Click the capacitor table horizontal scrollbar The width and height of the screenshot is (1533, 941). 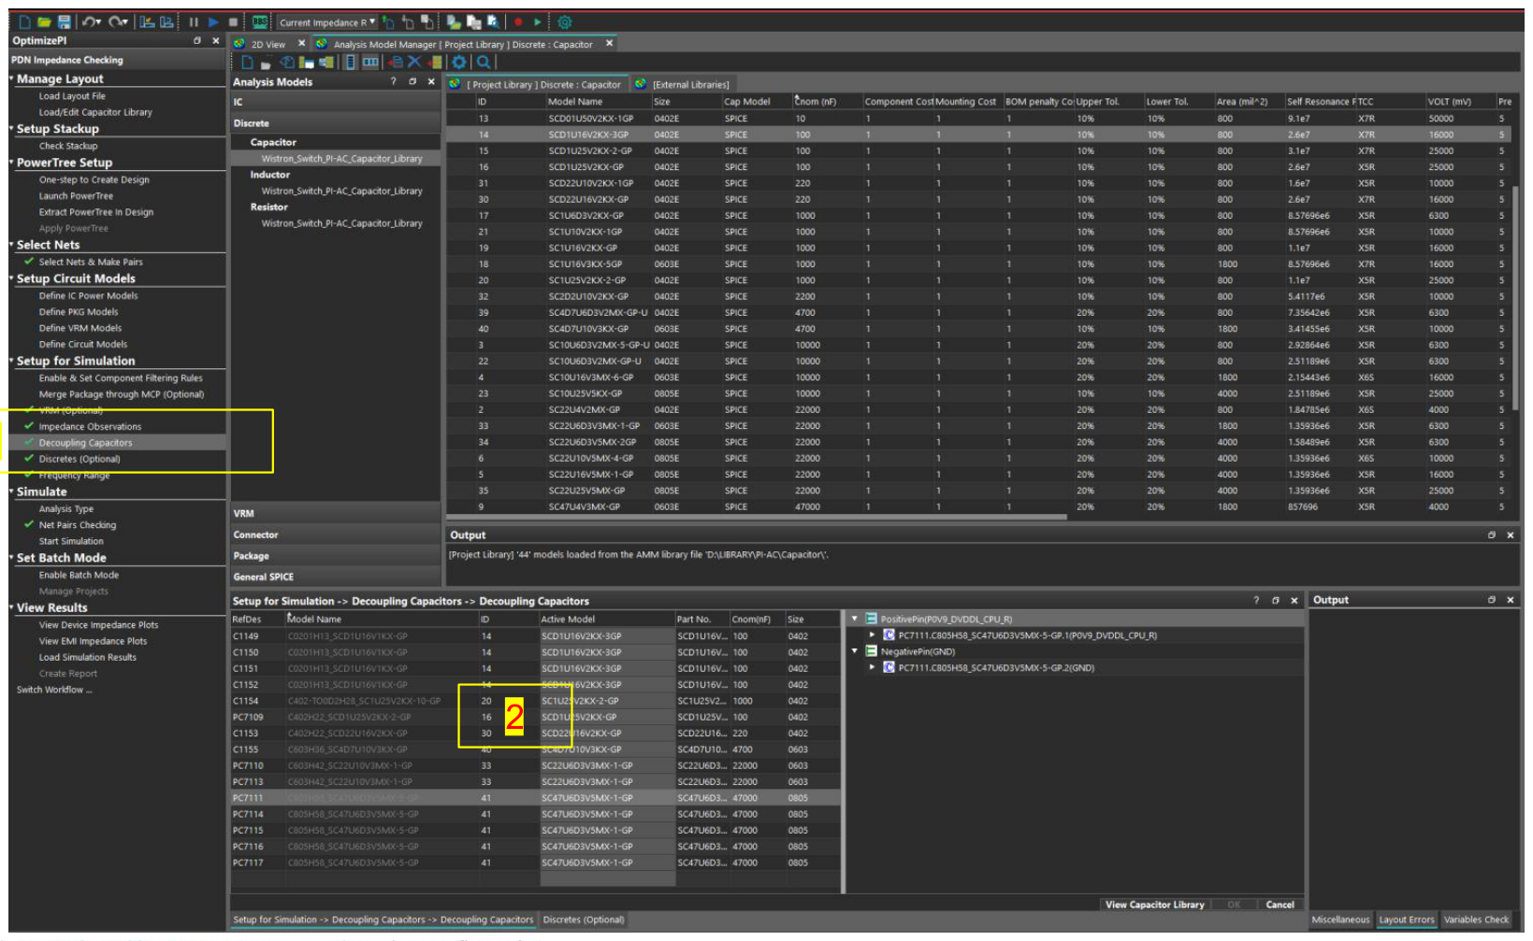(757, 517)
